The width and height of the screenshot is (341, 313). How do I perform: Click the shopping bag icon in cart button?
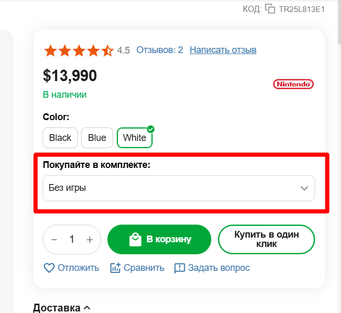pos(135,239)
